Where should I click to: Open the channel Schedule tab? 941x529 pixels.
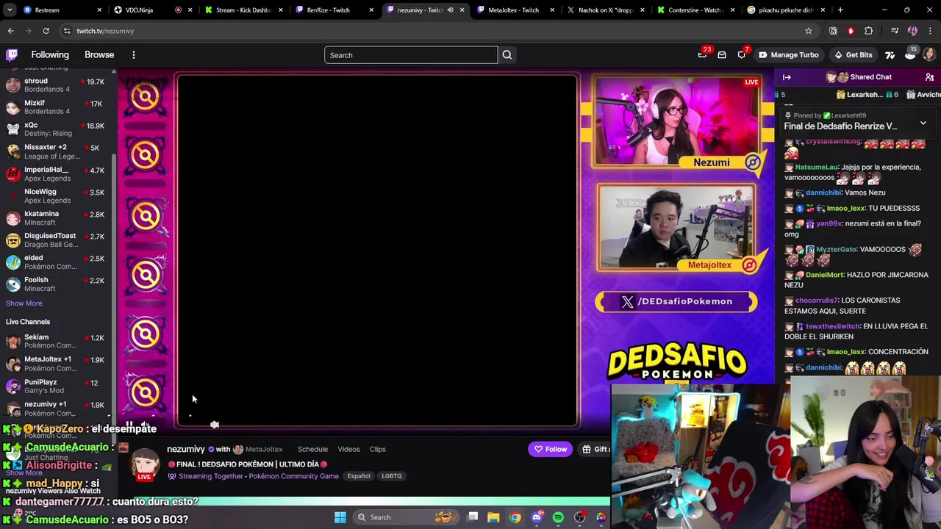[312, 450]
